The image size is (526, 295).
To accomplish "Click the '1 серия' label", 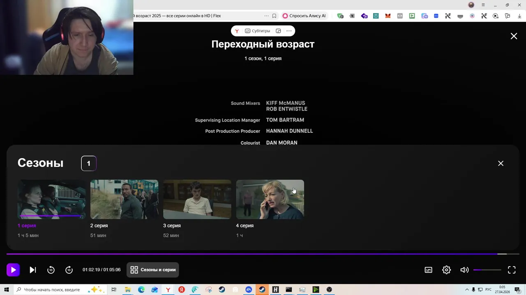I will pyautogui.click(x=27, y=225).
